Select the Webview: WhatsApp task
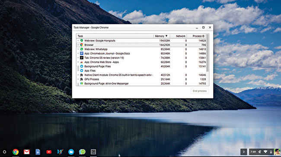281x157 pixels. click(141, 49)
